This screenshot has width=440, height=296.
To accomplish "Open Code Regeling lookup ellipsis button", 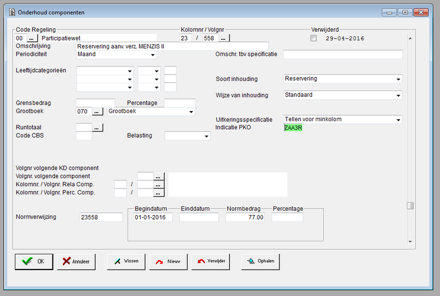I will (32, 38).
